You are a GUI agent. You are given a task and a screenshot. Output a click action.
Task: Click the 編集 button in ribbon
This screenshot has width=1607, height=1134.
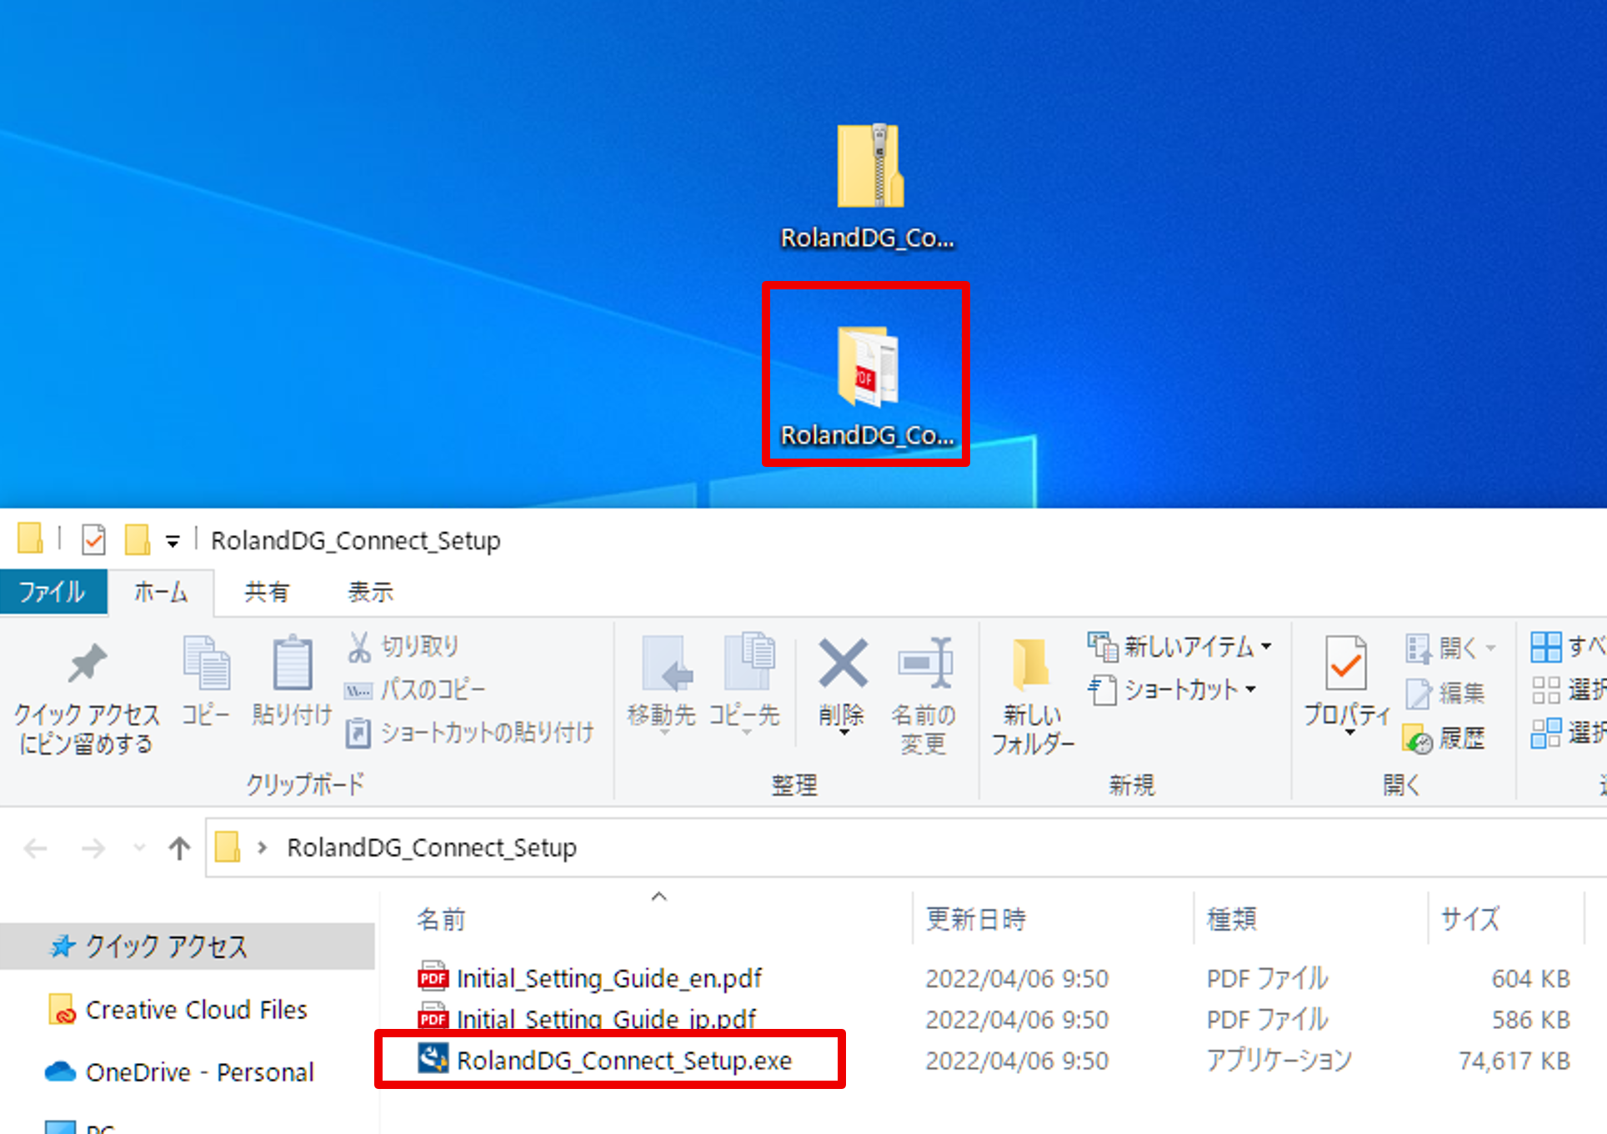click(x=1445, y=692)
